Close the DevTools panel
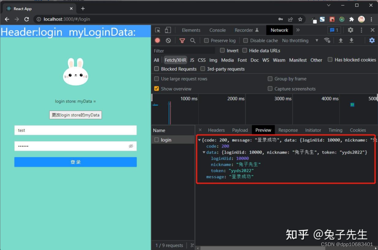Viewport: 378px width, 250px height. pos(372,30)
